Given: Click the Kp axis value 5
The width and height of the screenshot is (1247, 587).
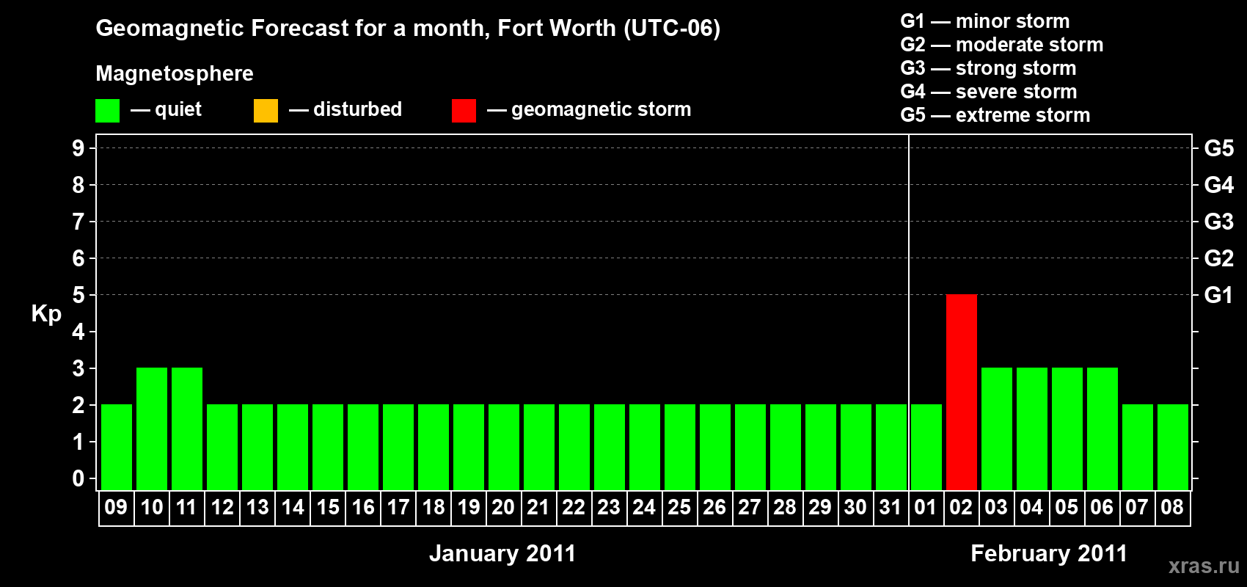Looking at the screenshot, I should pos(78,295).
